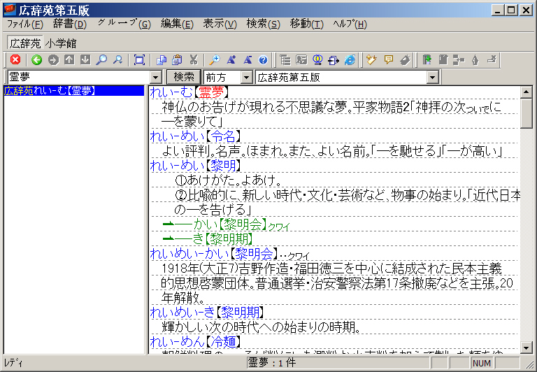Decrease font size with the smaller A icon
This screenshot has height=372, width=537.
coord(248,60)
